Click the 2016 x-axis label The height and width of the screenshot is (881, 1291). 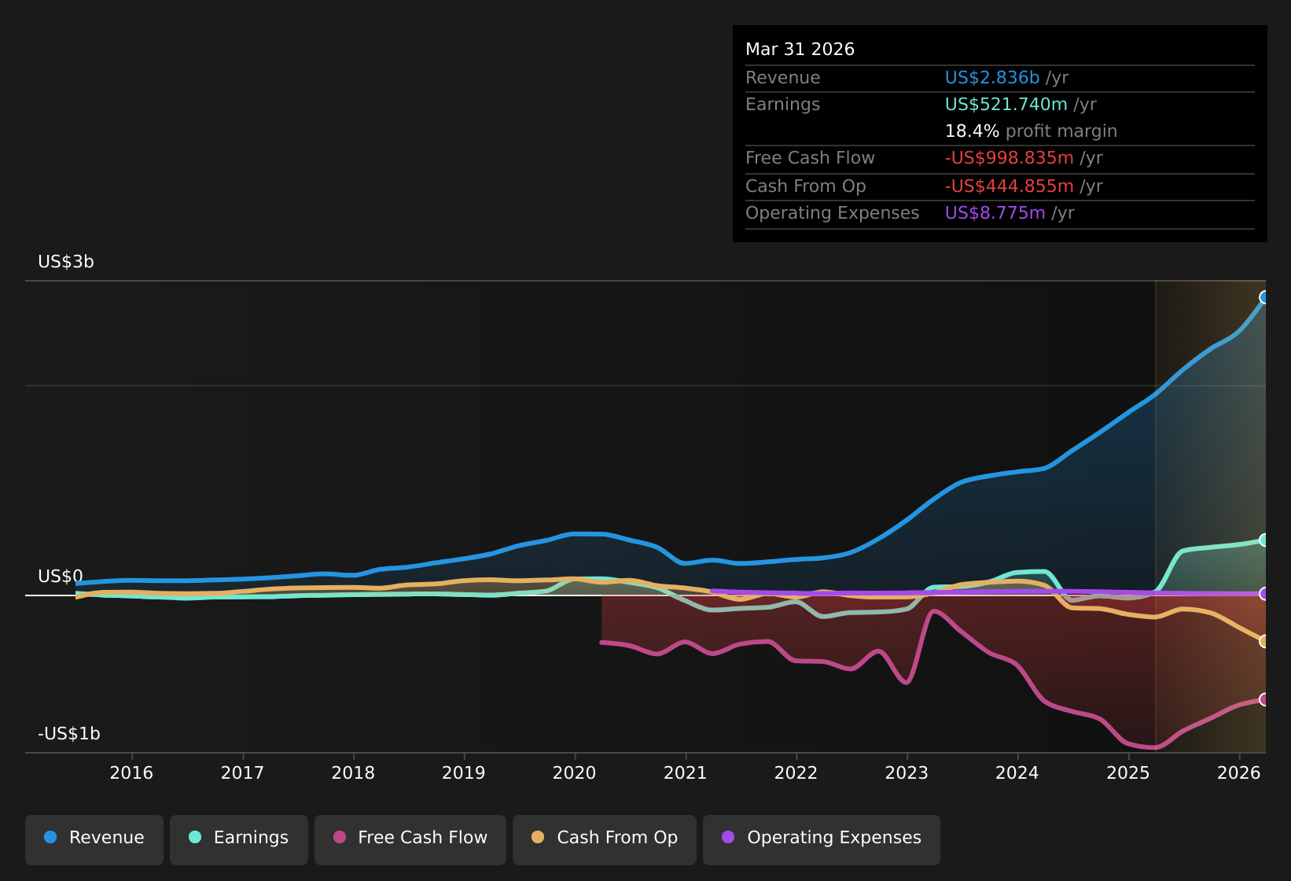click(x=131, y=773)
